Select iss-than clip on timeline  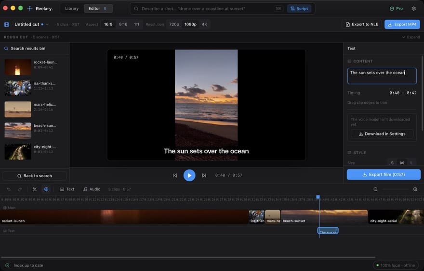pos(257,217)
